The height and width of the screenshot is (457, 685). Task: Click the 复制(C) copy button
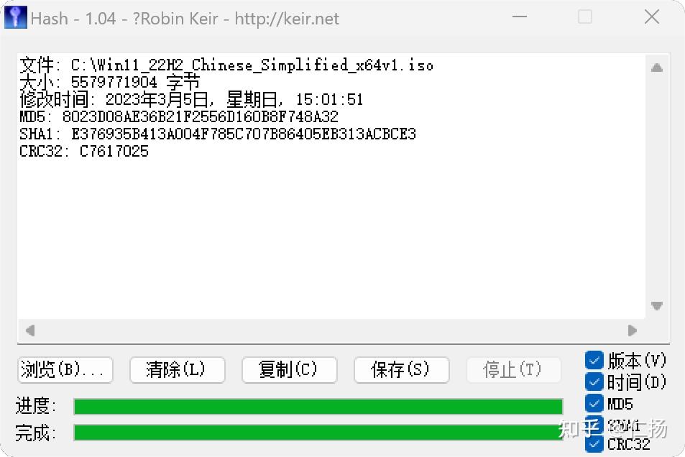point(289,370)
